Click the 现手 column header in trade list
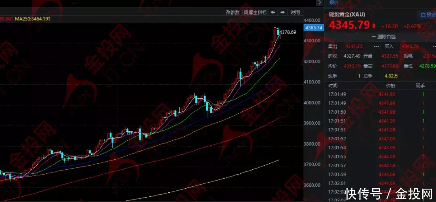 click(420, 86)
